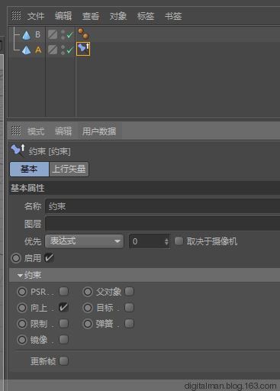Viewport: 280px width, 391px height.
Task: Click the Attribute Manager grip handle icon
Action: click(x=16, y=131)
